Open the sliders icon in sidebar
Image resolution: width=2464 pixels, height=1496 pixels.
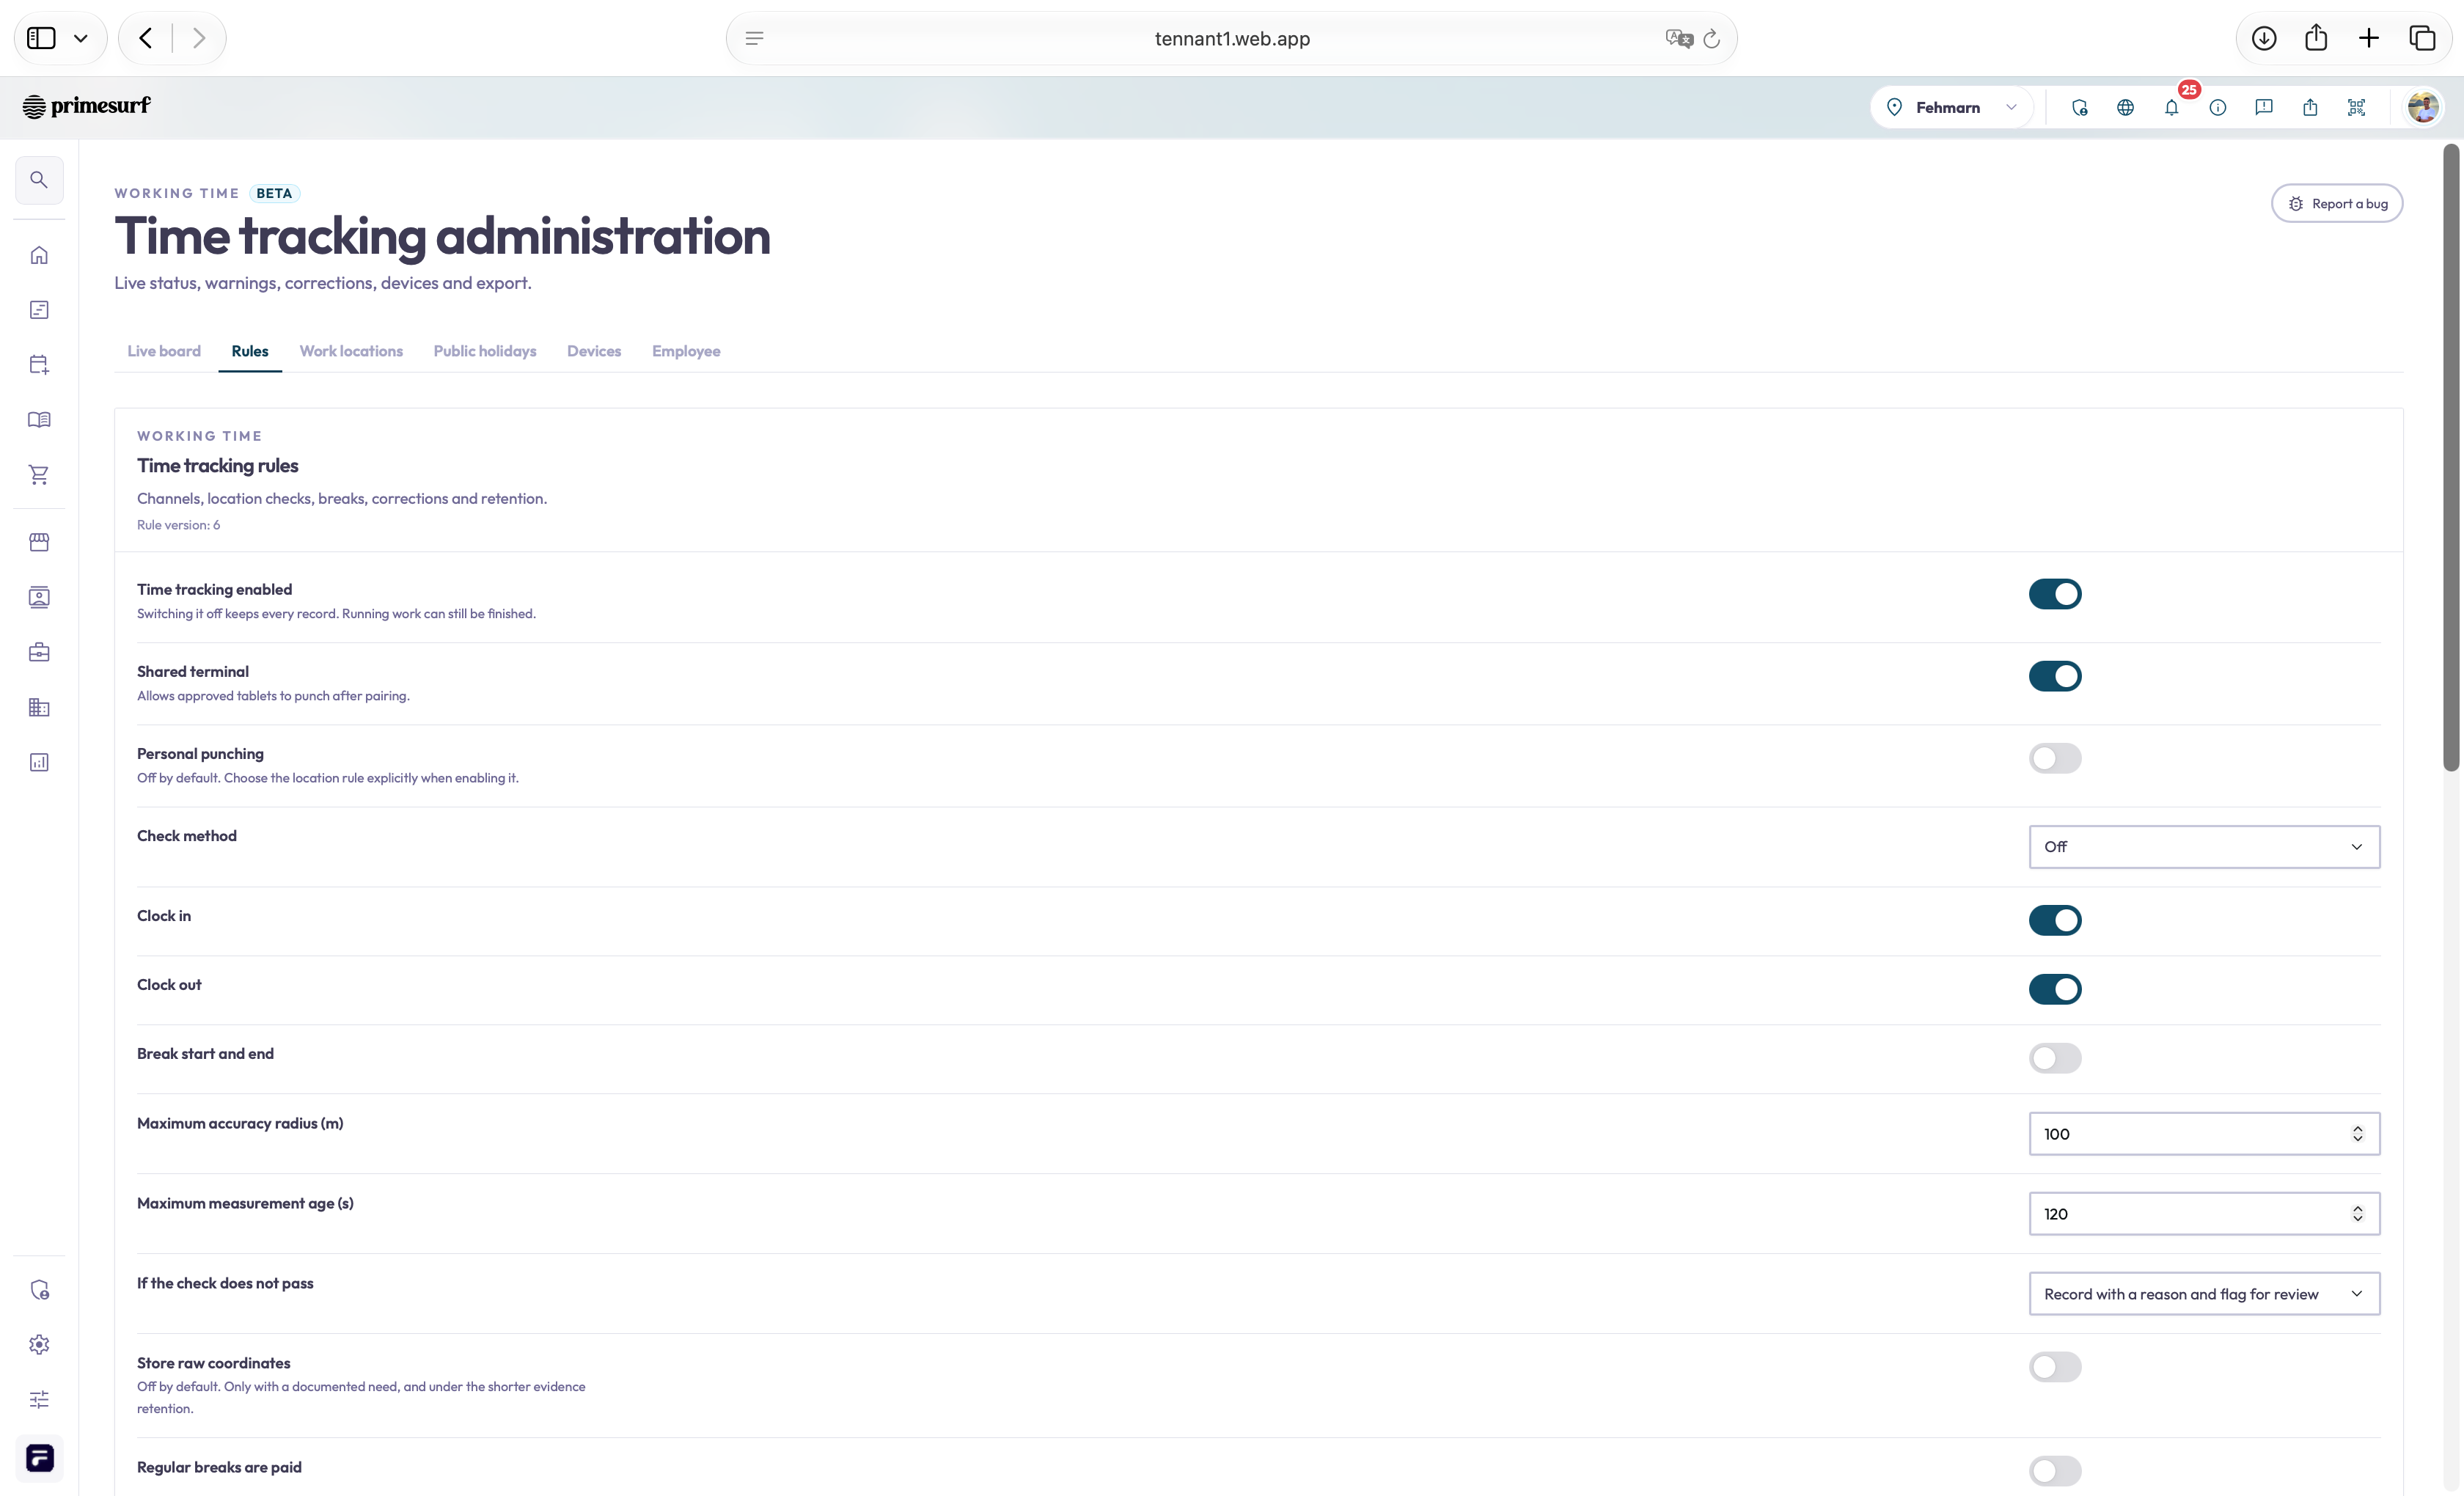pyautogui.click(x=39, y=1400)
